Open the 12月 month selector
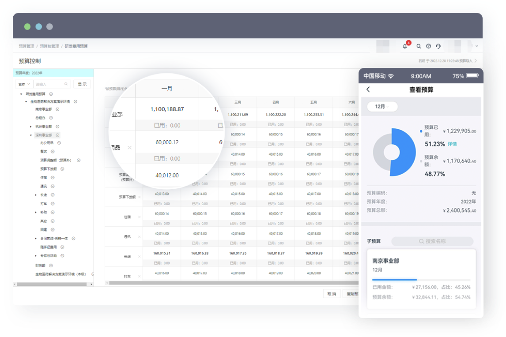Viewport: 506px width, 337px height. pyautogui.click(x=382, y=107)
